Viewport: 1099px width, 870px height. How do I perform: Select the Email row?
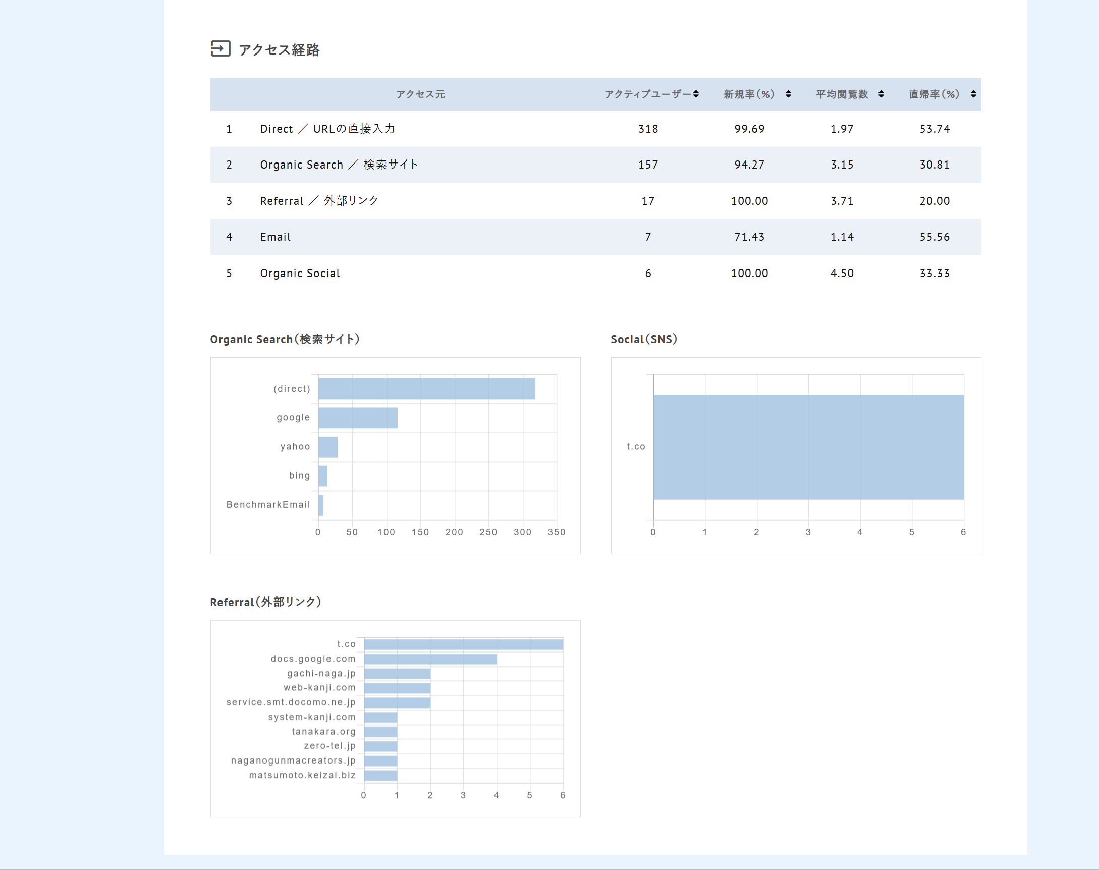pyautogui.click(x=276, y=237)
